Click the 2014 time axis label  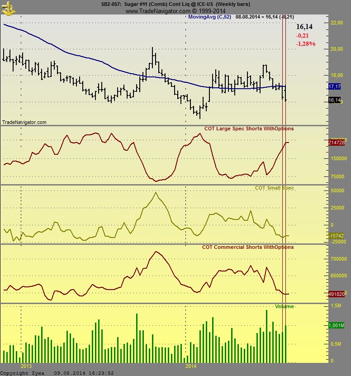(191, 366)
